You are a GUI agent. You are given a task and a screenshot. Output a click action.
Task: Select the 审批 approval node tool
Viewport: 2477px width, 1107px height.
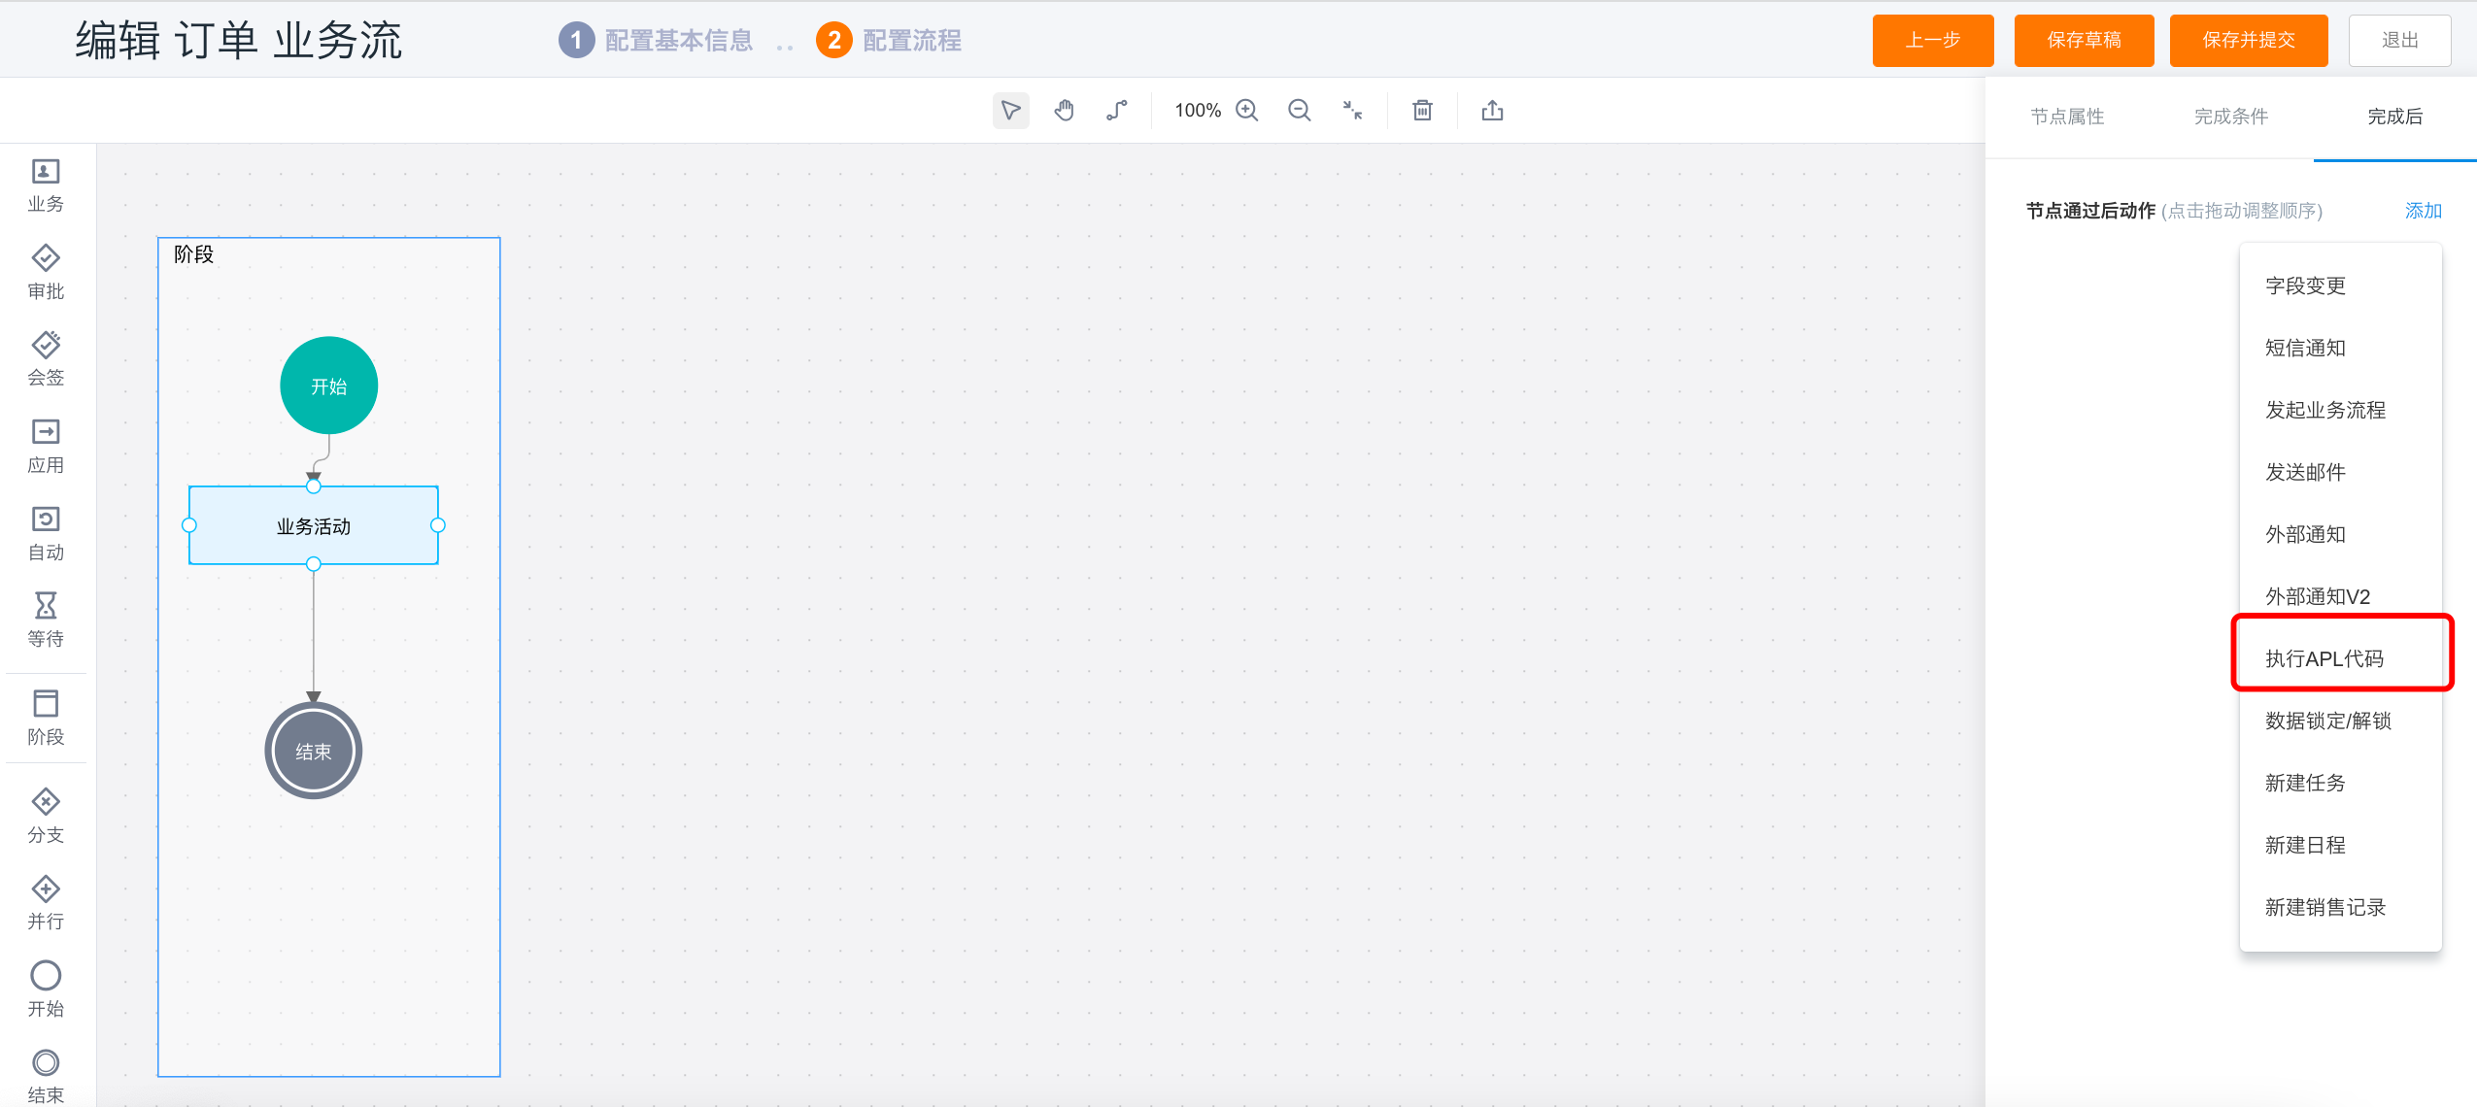[x=45, y=272]
